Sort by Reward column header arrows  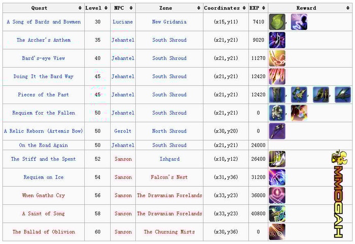tap(348, 8)
